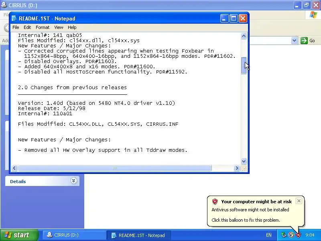Open the address bar dropdown in CIRRUS window
This screenshot has width=321, height=241.
[x=294, y=41]
